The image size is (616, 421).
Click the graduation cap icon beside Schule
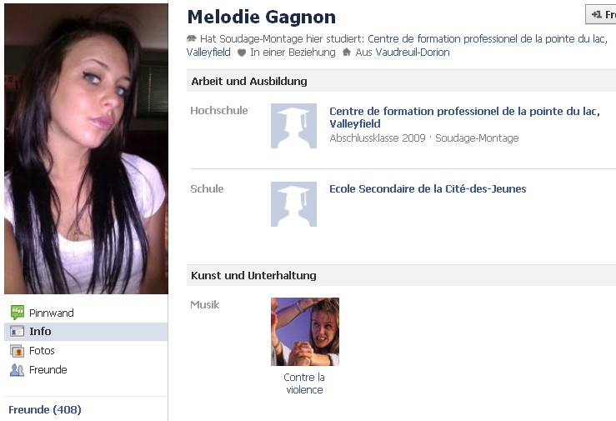pos(293,204)
